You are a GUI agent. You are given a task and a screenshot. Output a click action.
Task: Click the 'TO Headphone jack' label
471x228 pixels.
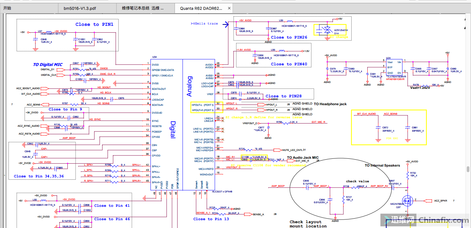330,104
